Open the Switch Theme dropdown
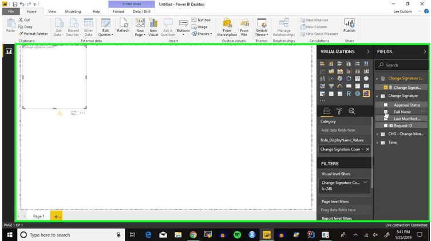This screenshot has height=241, width=431. (x=262, y=27)
